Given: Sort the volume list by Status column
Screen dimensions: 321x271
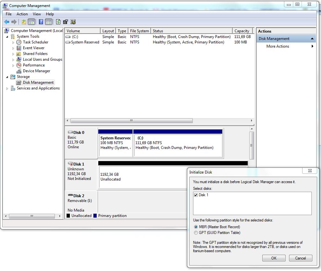Looking at the screenshot, I should 191,31.
